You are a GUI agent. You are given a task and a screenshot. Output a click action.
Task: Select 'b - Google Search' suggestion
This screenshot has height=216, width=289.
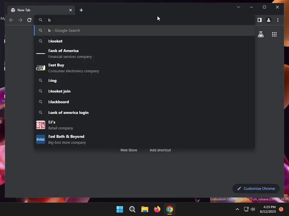[145, 30]
